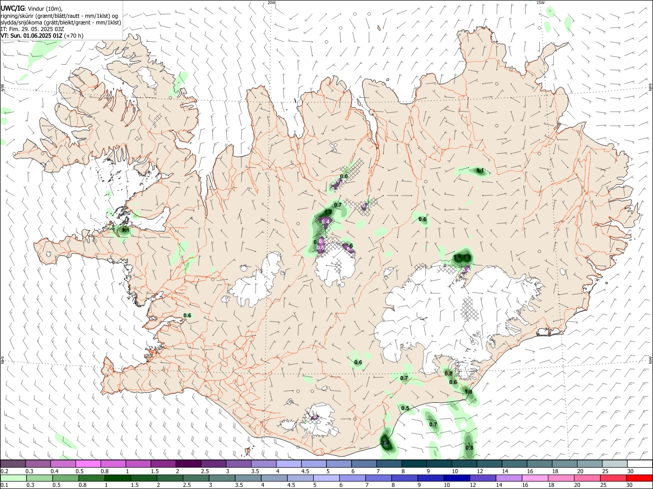Viewport: 653px width, 489px height.
Task: Select the 20 grey-teal swatch in upper scale
Action: click(x=590, y=464)
